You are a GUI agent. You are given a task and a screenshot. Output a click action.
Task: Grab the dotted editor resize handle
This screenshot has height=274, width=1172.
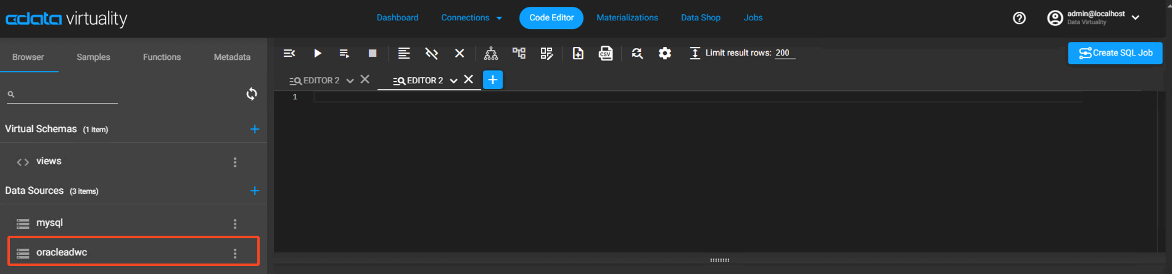(720, 260)
